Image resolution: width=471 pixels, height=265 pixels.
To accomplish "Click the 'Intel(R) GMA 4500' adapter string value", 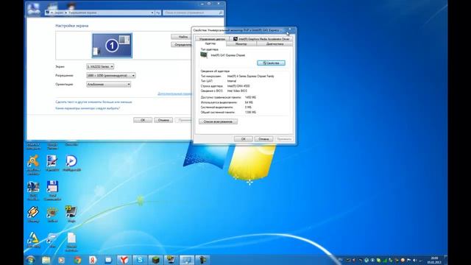I will [238, 86].
